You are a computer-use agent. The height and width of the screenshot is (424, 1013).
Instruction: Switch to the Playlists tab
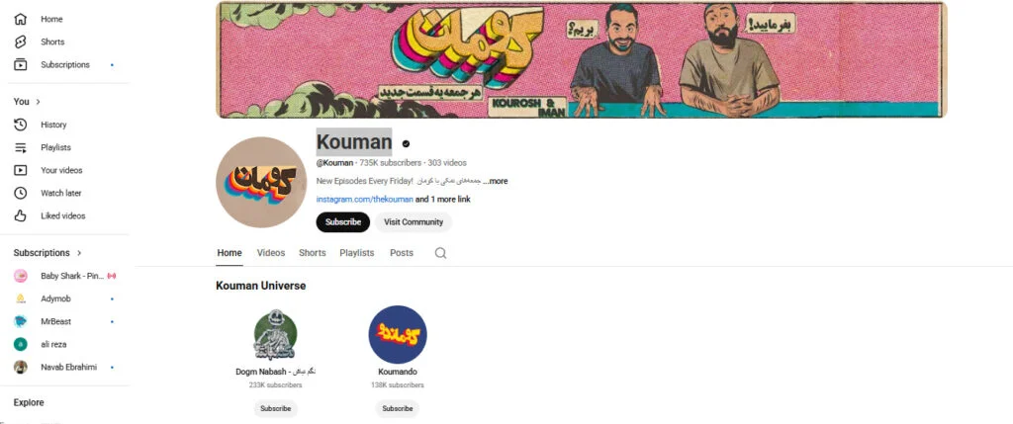point(356,253)
